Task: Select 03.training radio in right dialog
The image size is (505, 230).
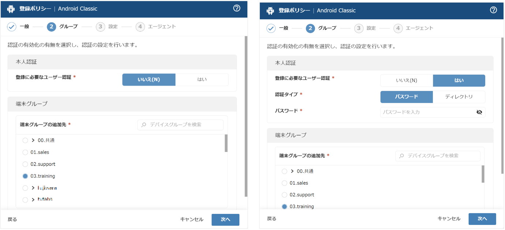Action: click(284, 207)
